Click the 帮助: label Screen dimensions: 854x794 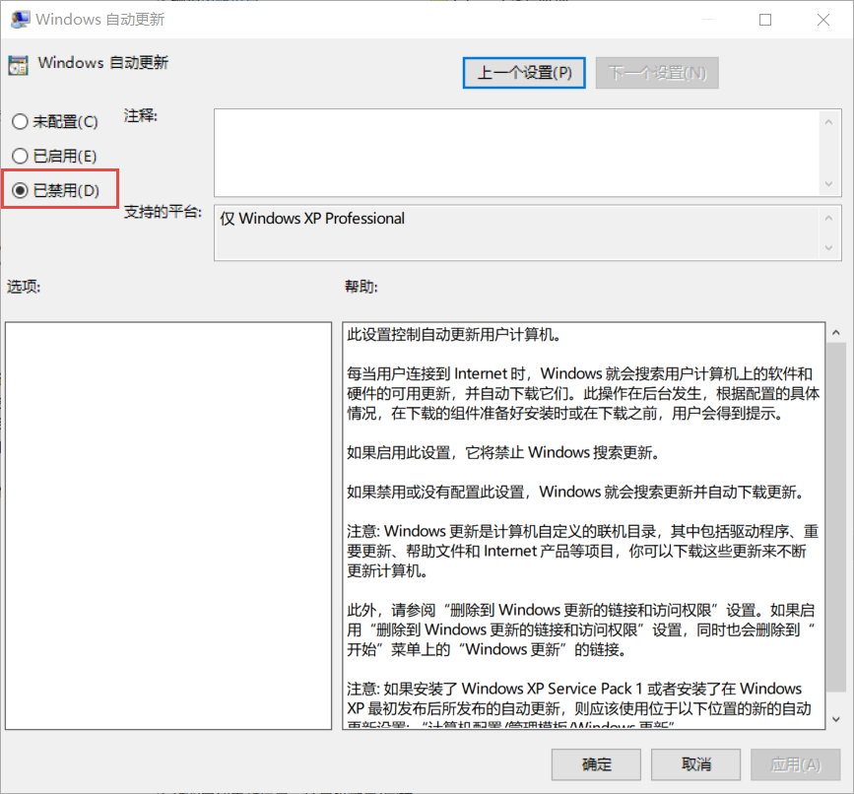(x=361, y=287)
